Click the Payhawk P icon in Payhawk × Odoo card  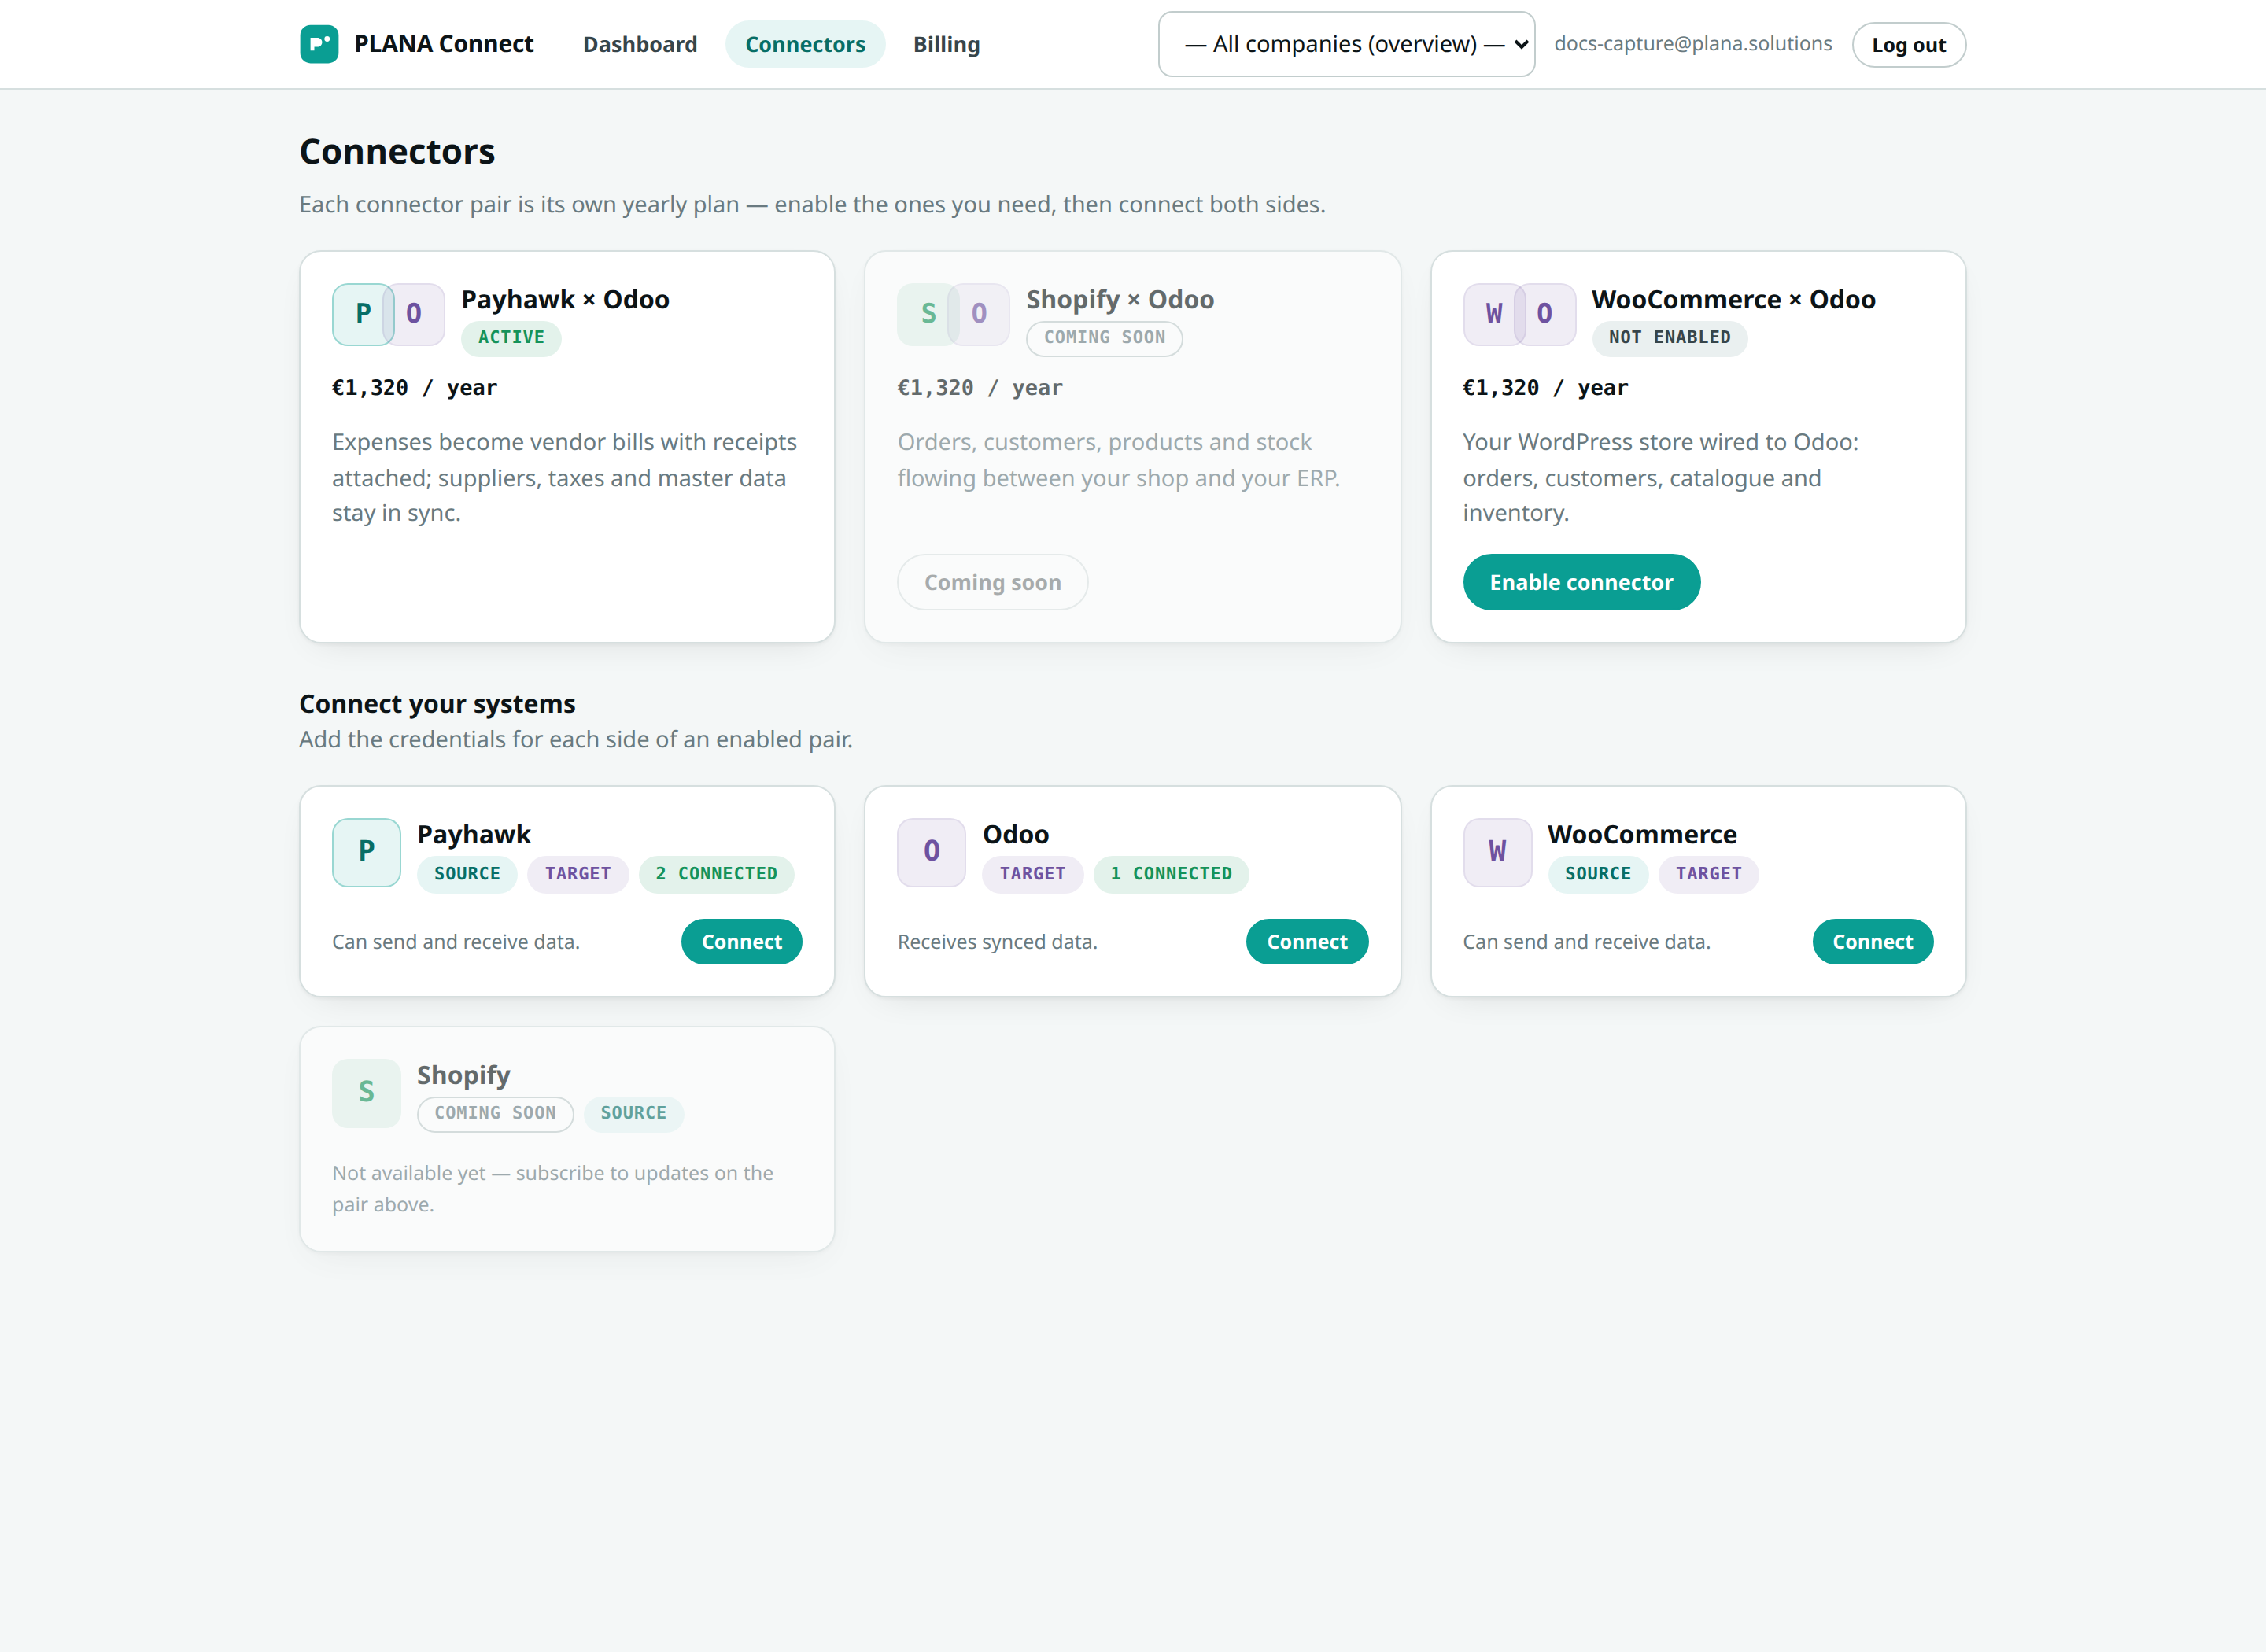click(363, 314)
